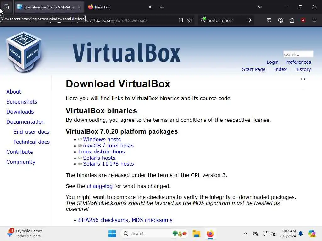Screen dimensions: 322x241
Task: Open the changelog link
Action: (100, 186)
